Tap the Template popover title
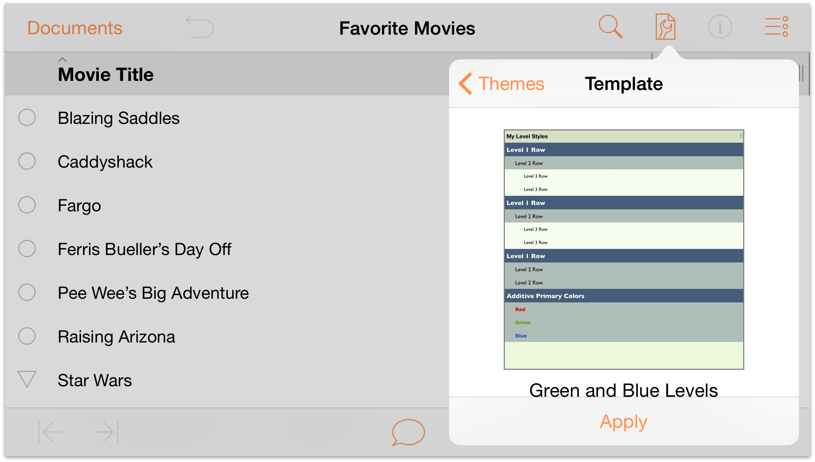The width and height of the screenshot is (815, 462). 624,84
